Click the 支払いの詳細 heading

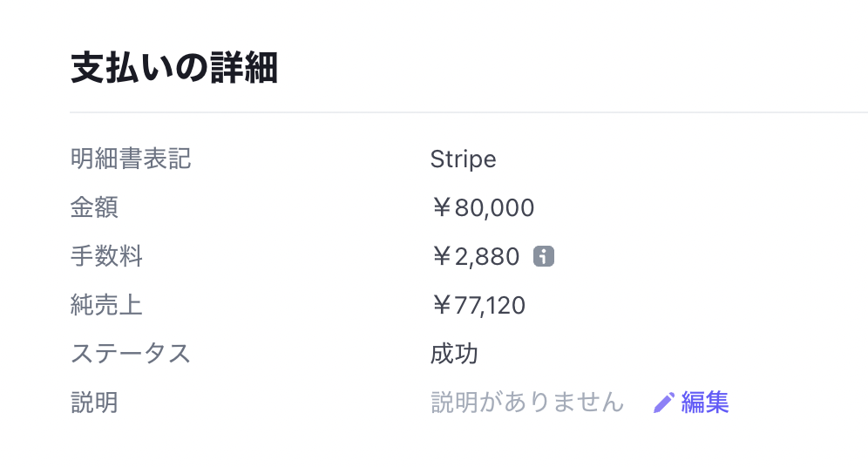[174, 69]
